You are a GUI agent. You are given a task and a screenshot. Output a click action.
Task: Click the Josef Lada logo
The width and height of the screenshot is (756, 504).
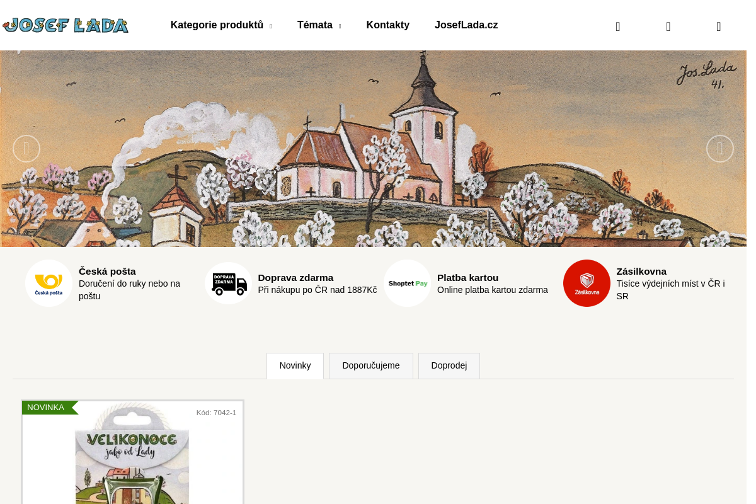[65, 25]
